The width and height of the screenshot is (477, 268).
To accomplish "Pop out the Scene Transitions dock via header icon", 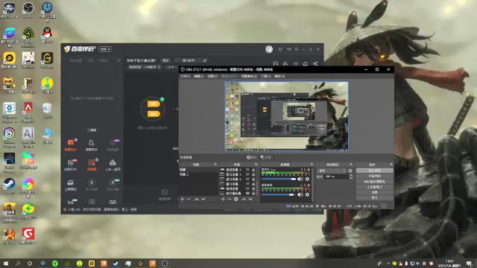I will (x=351, y=165).
